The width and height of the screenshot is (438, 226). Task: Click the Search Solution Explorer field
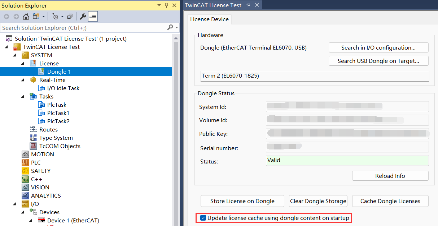(x=83, y=28)
